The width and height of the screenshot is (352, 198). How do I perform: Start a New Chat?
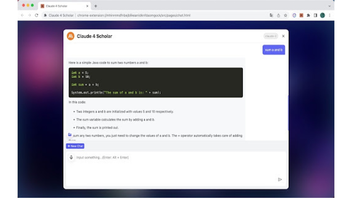pos(75,146)
